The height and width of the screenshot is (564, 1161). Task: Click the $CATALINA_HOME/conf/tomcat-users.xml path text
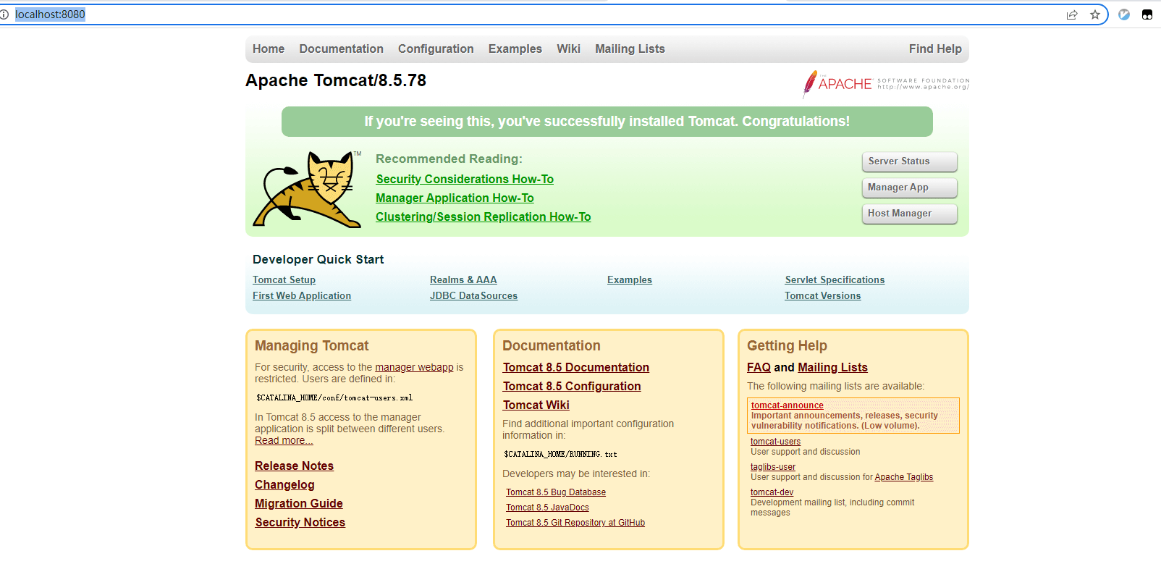point(334,397)
